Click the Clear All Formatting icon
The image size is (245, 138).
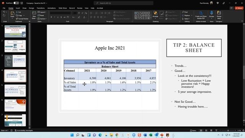86,13
